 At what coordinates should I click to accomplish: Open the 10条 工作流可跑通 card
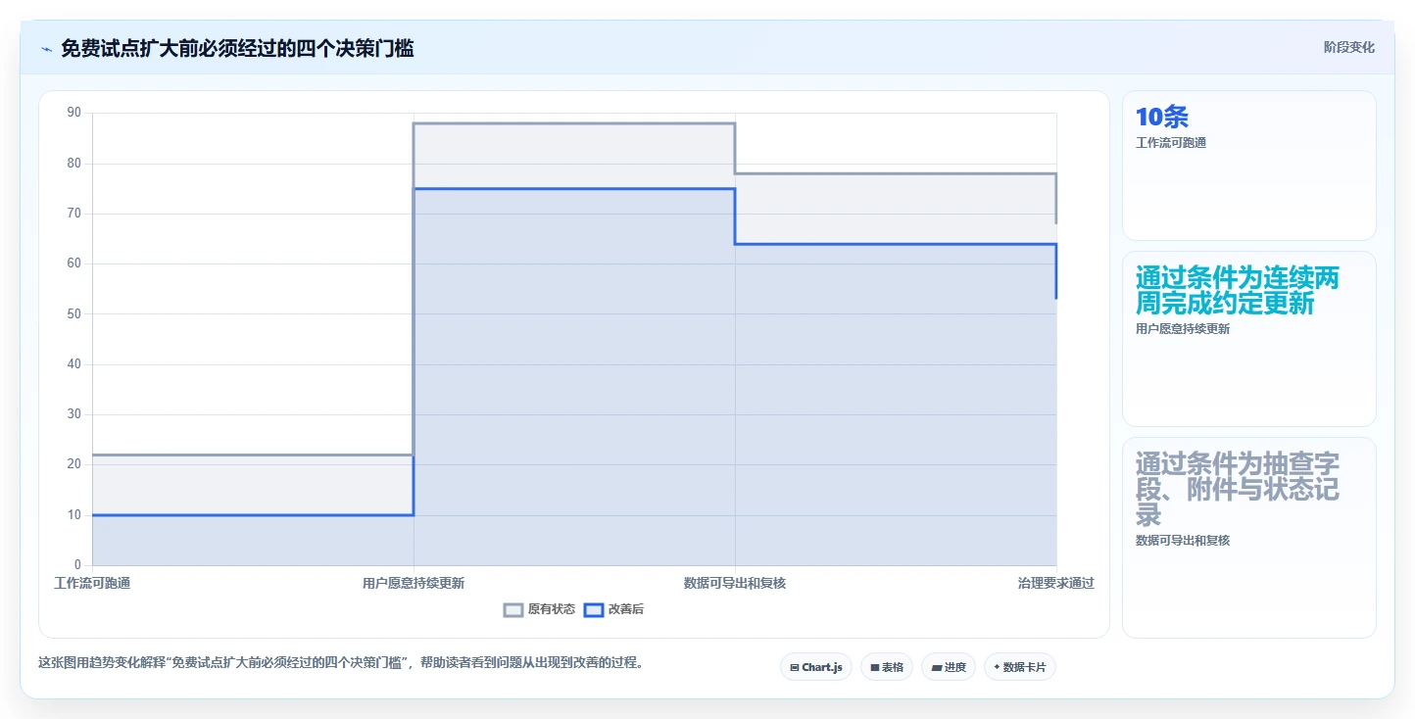(1248, 165)
